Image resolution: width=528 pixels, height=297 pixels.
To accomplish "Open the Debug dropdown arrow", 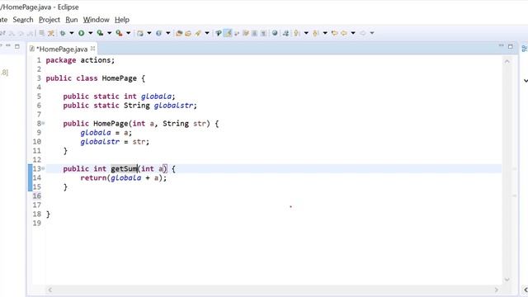I will coord(72,33).
